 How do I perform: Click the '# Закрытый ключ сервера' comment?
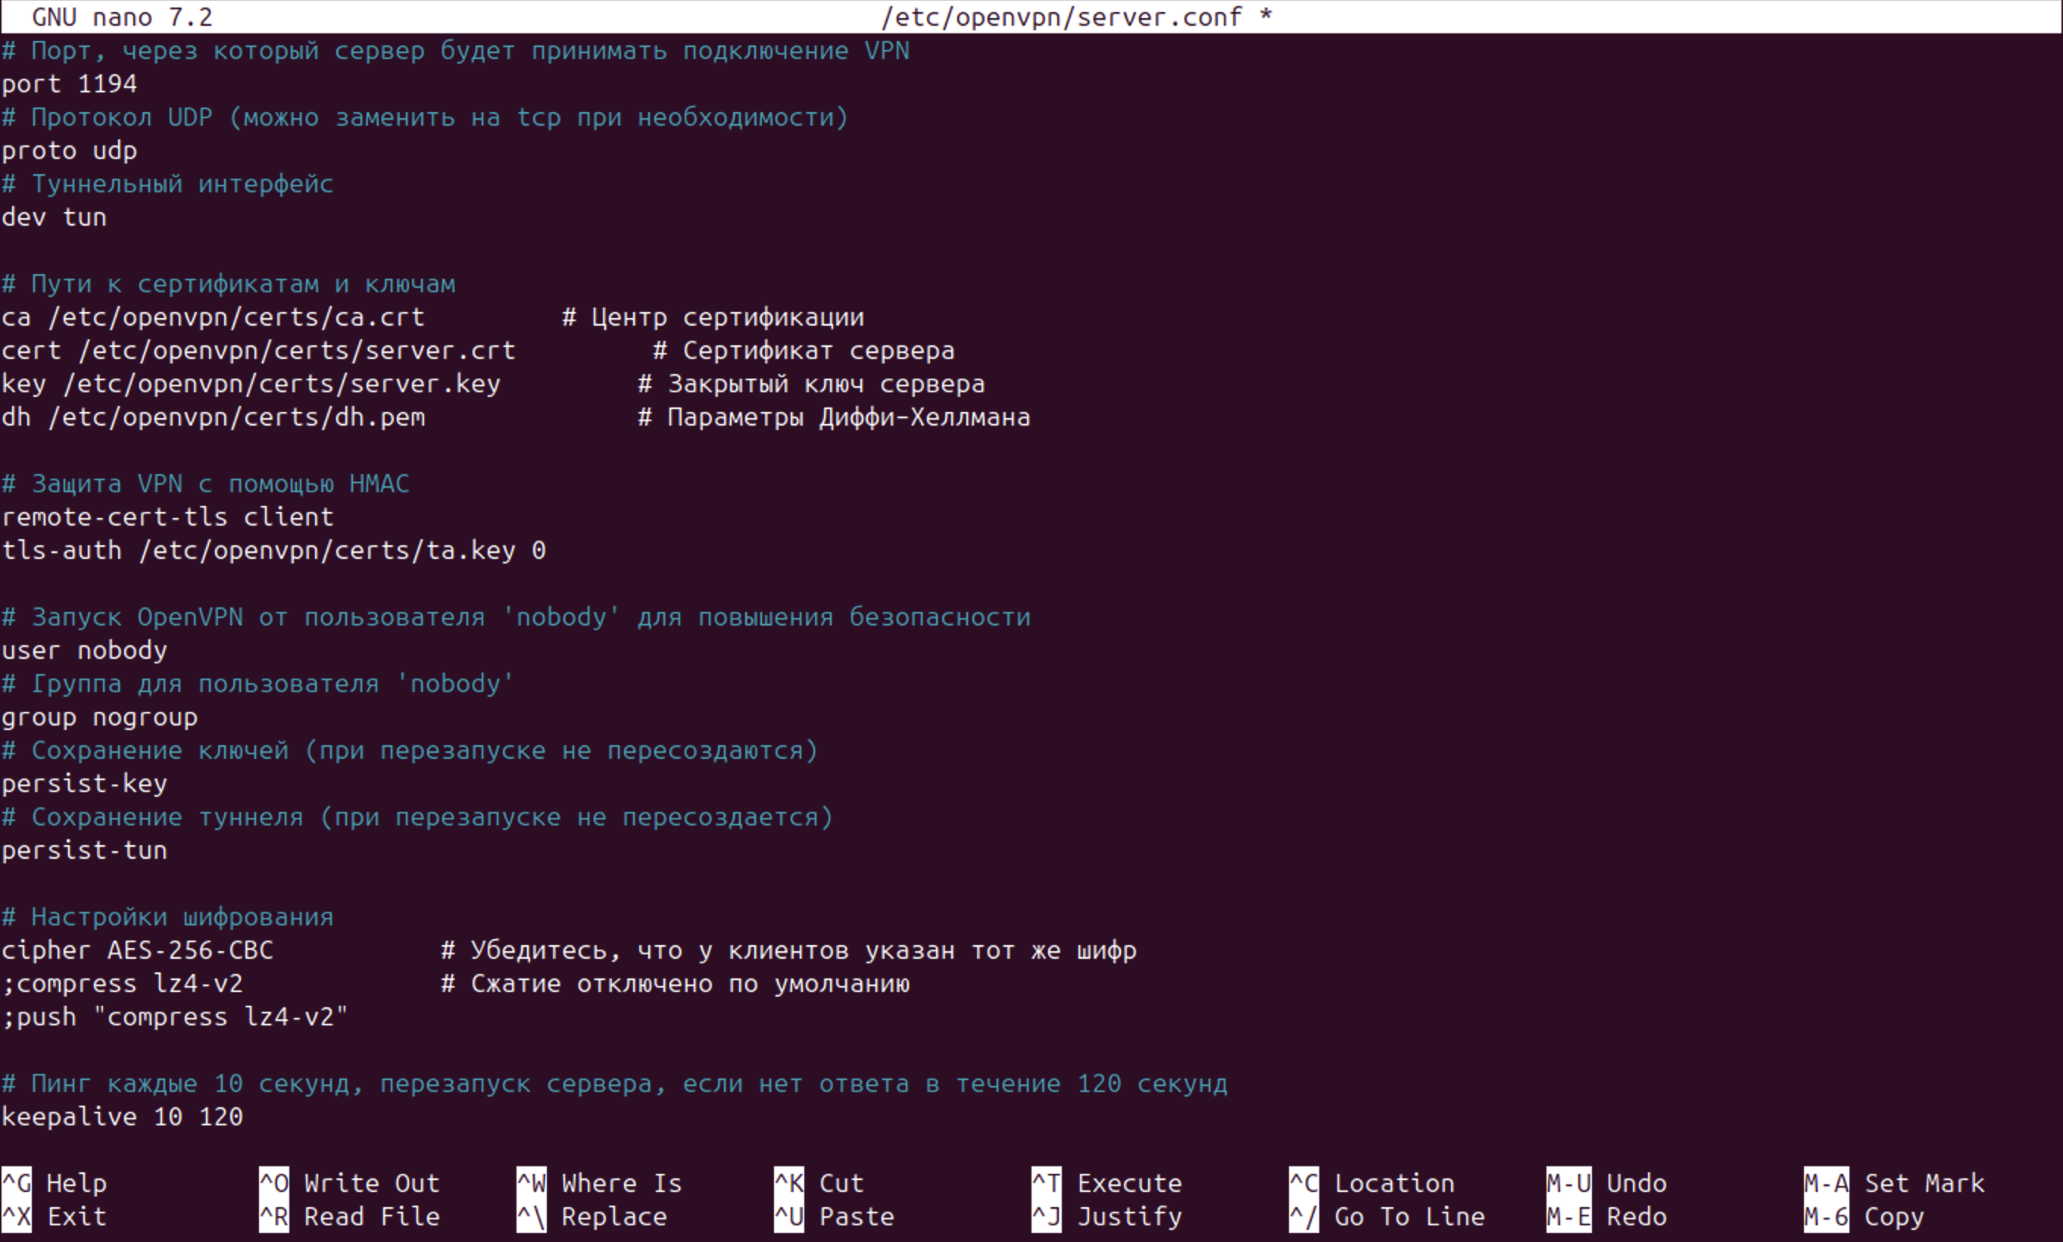[x=811, y=383]
